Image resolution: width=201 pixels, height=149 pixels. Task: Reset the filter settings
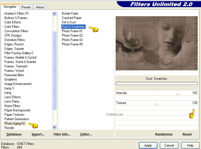[x=187, y=134]
